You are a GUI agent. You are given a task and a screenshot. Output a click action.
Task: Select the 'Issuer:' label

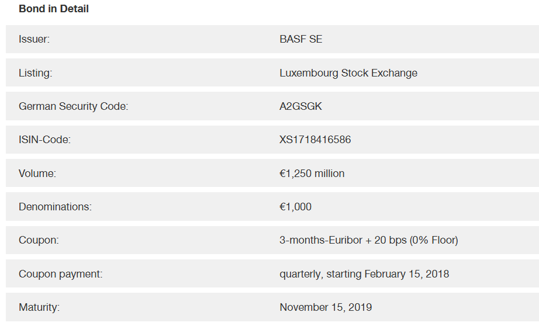pyautogui.click(x=34, y=40)
